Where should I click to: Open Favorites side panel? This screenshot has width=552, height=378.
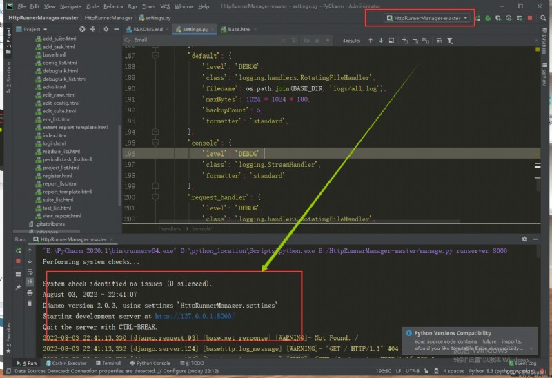(x=8, y=338)
